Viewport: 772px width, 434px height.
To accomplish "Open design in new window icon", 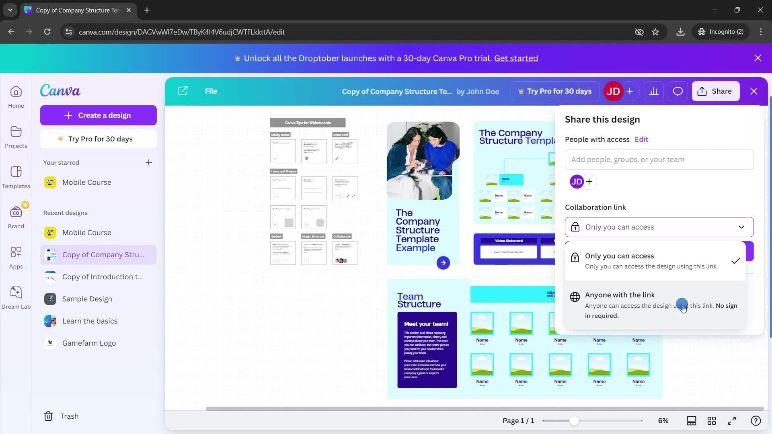I will click(183, 91).
